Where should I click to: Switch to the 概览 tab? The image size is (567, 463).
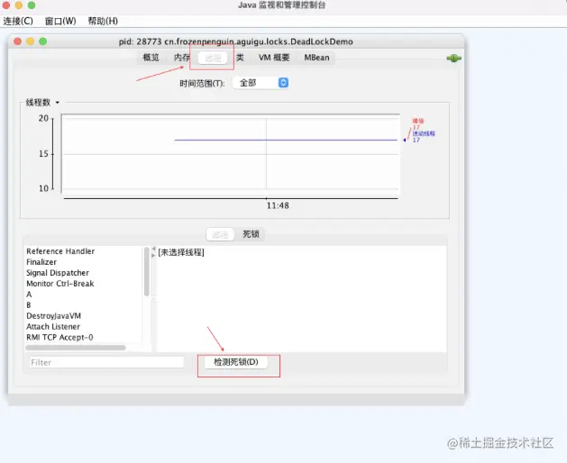151,58
